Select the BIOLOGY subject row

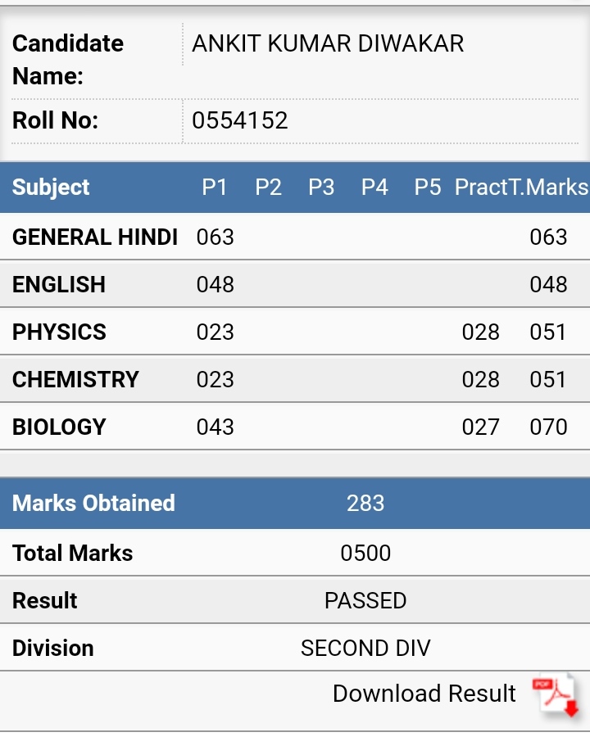coord(295,427)
